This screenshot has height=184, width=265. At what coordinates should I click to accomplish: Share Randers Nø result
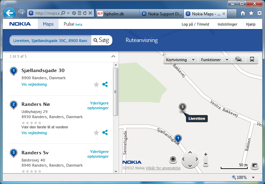pos(105,132)
